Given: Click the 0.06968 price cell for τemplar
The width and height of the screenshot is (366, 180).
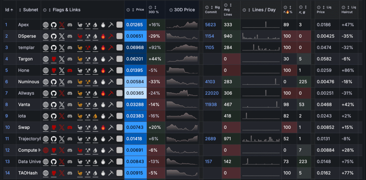Looking at the screenshot, I should tap(135, 47).
